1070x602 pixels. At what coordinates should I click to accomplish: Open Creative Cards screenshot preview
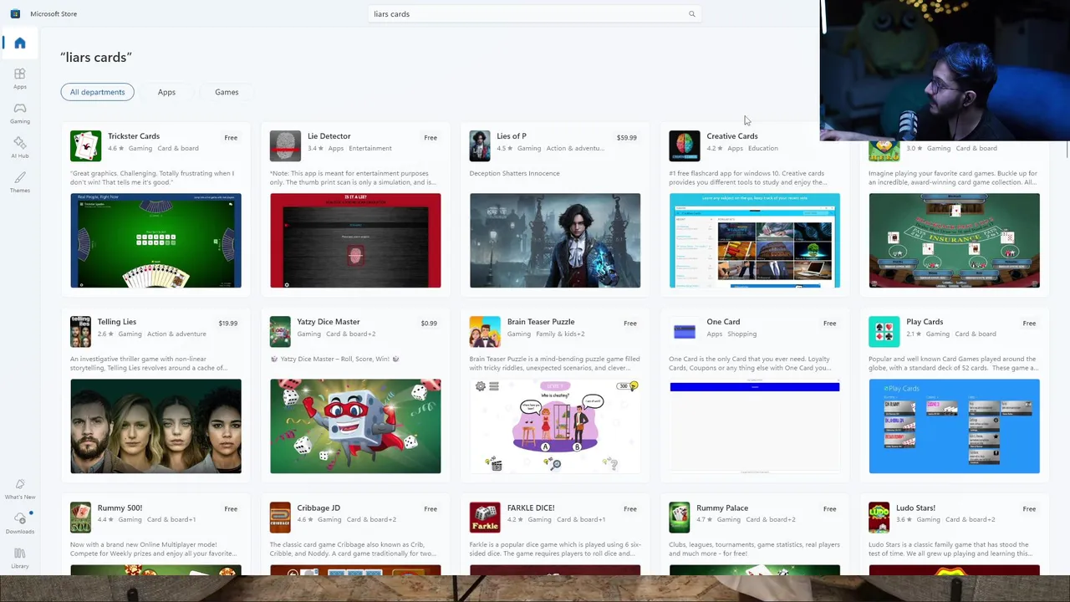pyautogui.click(x=755, y=241)
